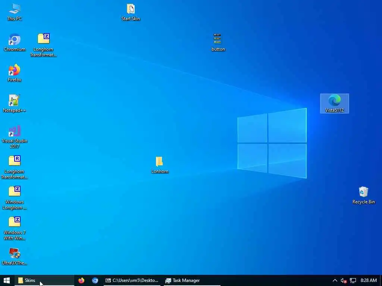382x286 pixels.
Task: Click the Show Desktop strip at taskbar end
Action: tap(381, 280)
